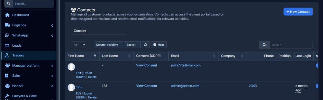This screenshot has width=323, height=100.
Task: Click the Position column header
Action: click(x=284, y=56)
